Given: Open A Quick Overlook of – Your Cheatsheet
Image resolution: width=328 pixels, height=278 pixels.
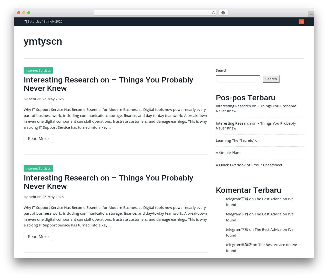Looking at the screenshot, I should point(249,165).
